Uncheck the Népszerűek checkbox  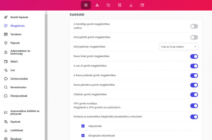tap(83, 126)
